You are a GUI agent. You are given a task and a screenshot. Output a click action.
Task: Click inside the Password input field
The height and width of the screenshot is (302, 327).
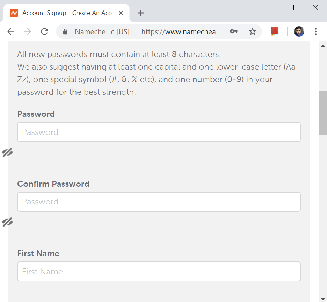pos(159,132)
